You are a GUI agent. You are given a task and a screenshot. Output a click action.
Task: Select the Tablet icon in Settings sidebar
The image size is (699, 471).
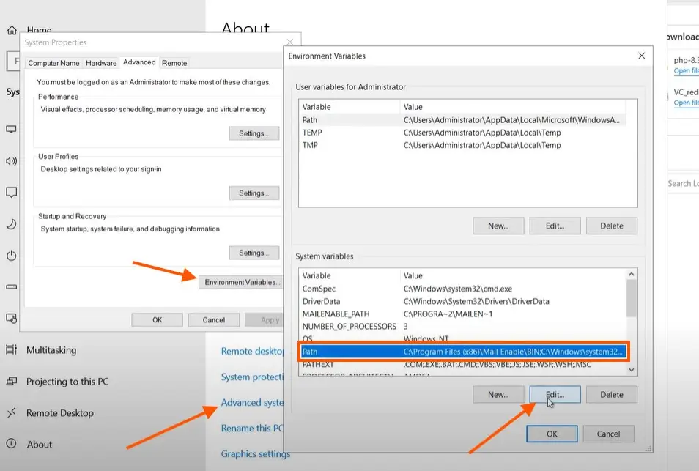[x=11, y=318]
